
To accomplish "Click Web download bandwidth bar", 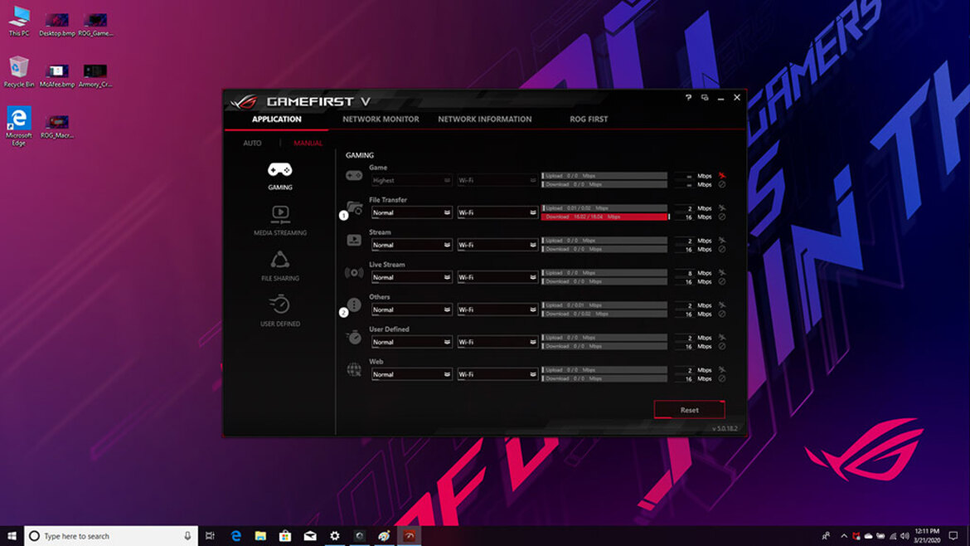I will pos(604,379).
